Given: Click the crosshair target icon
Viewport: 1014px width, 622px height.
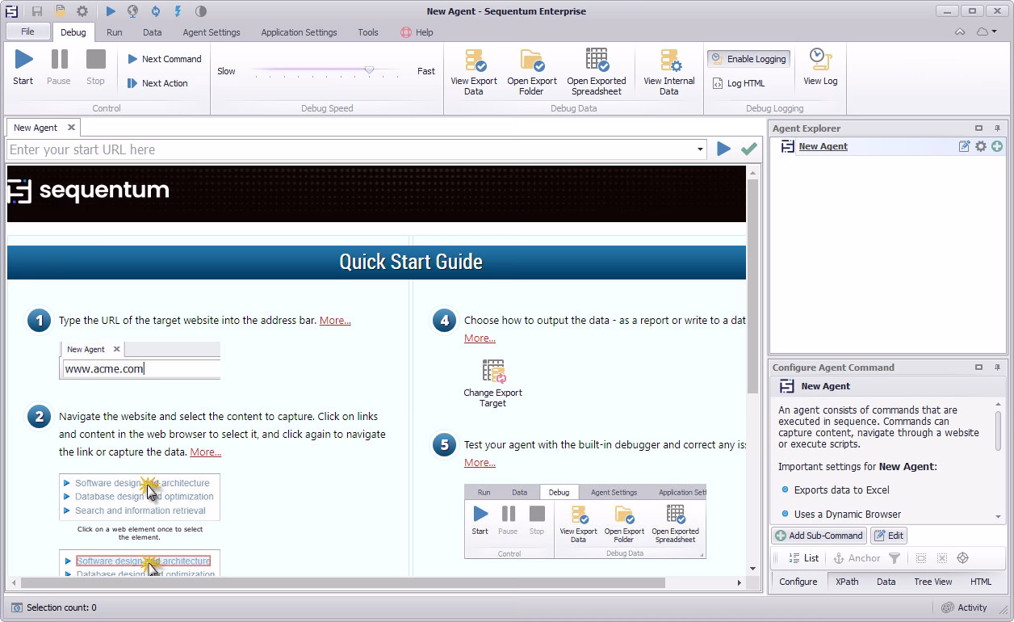Looking at the screenshot, I should pos(962,558).
